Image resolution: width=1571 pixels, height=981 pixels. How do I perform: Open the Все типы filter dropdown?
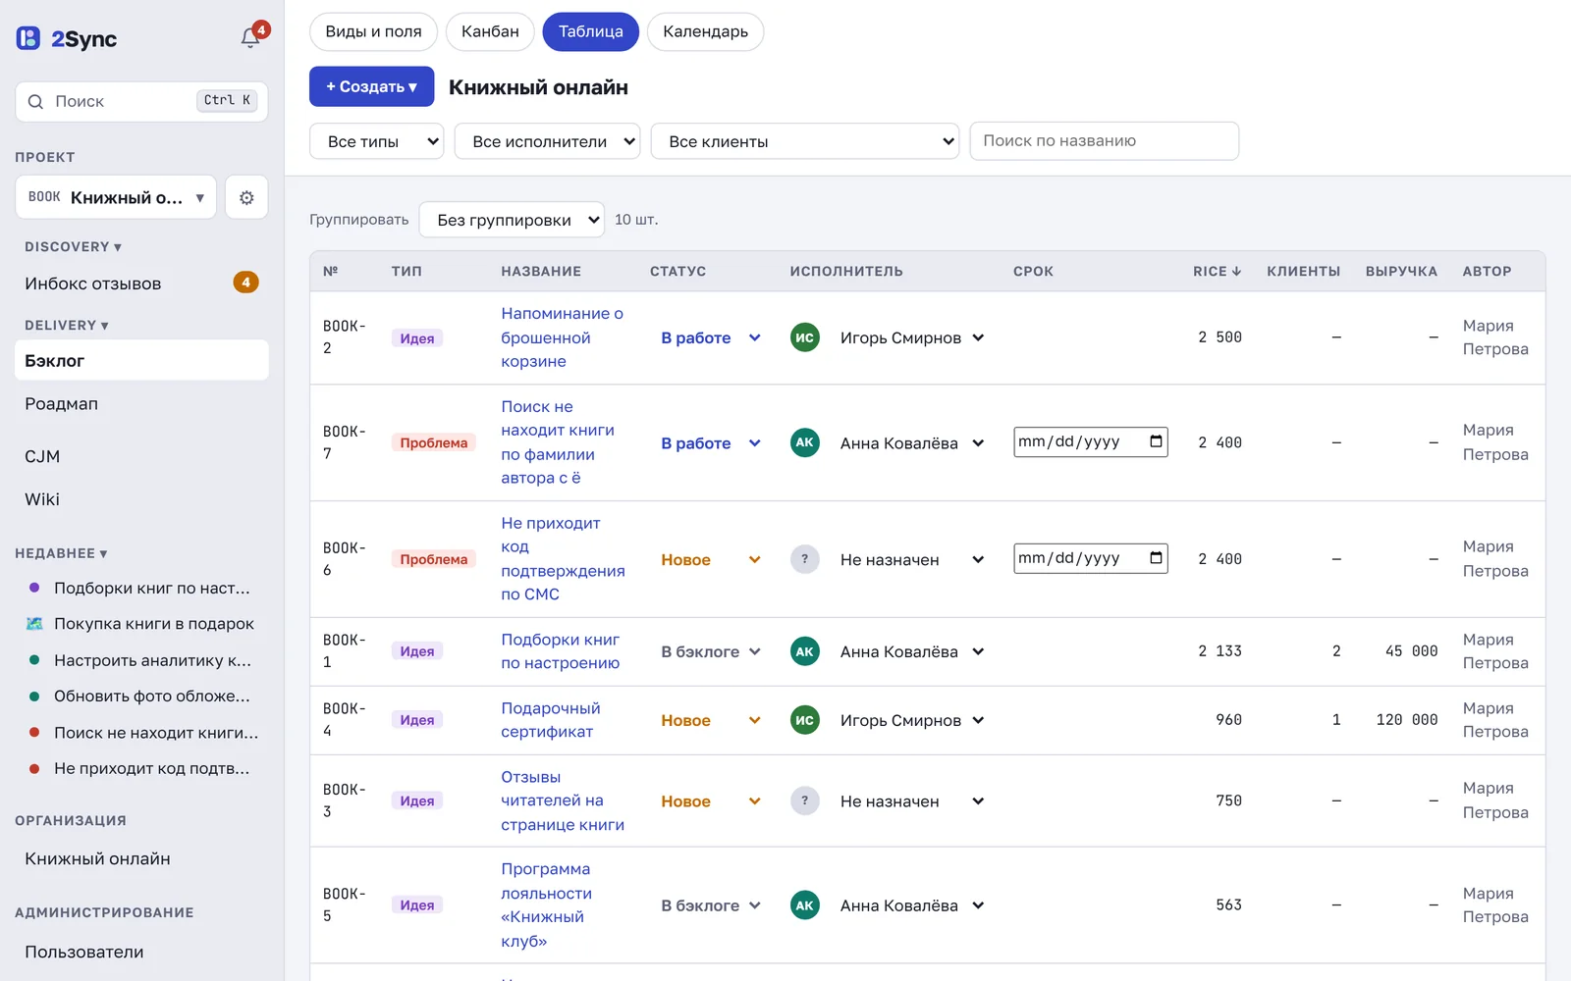[x=377, y=141]
